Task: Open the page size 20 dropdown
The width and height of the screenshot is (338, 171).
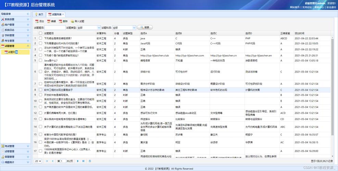Action: coord(38,161)
